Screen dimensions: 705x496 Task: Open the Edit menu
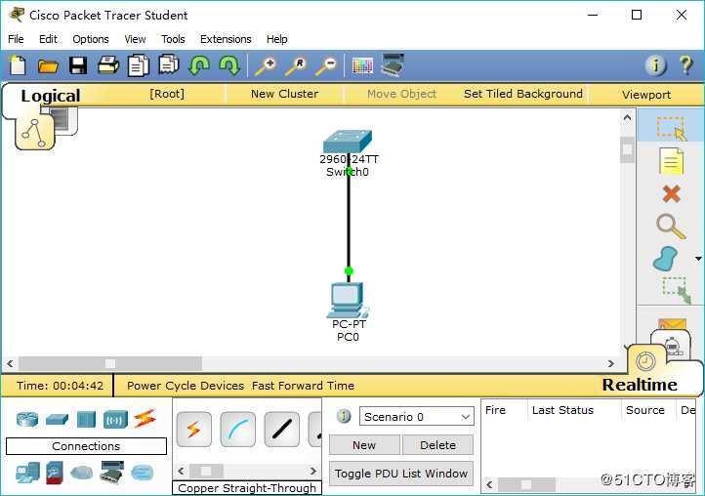click(48, 39)
